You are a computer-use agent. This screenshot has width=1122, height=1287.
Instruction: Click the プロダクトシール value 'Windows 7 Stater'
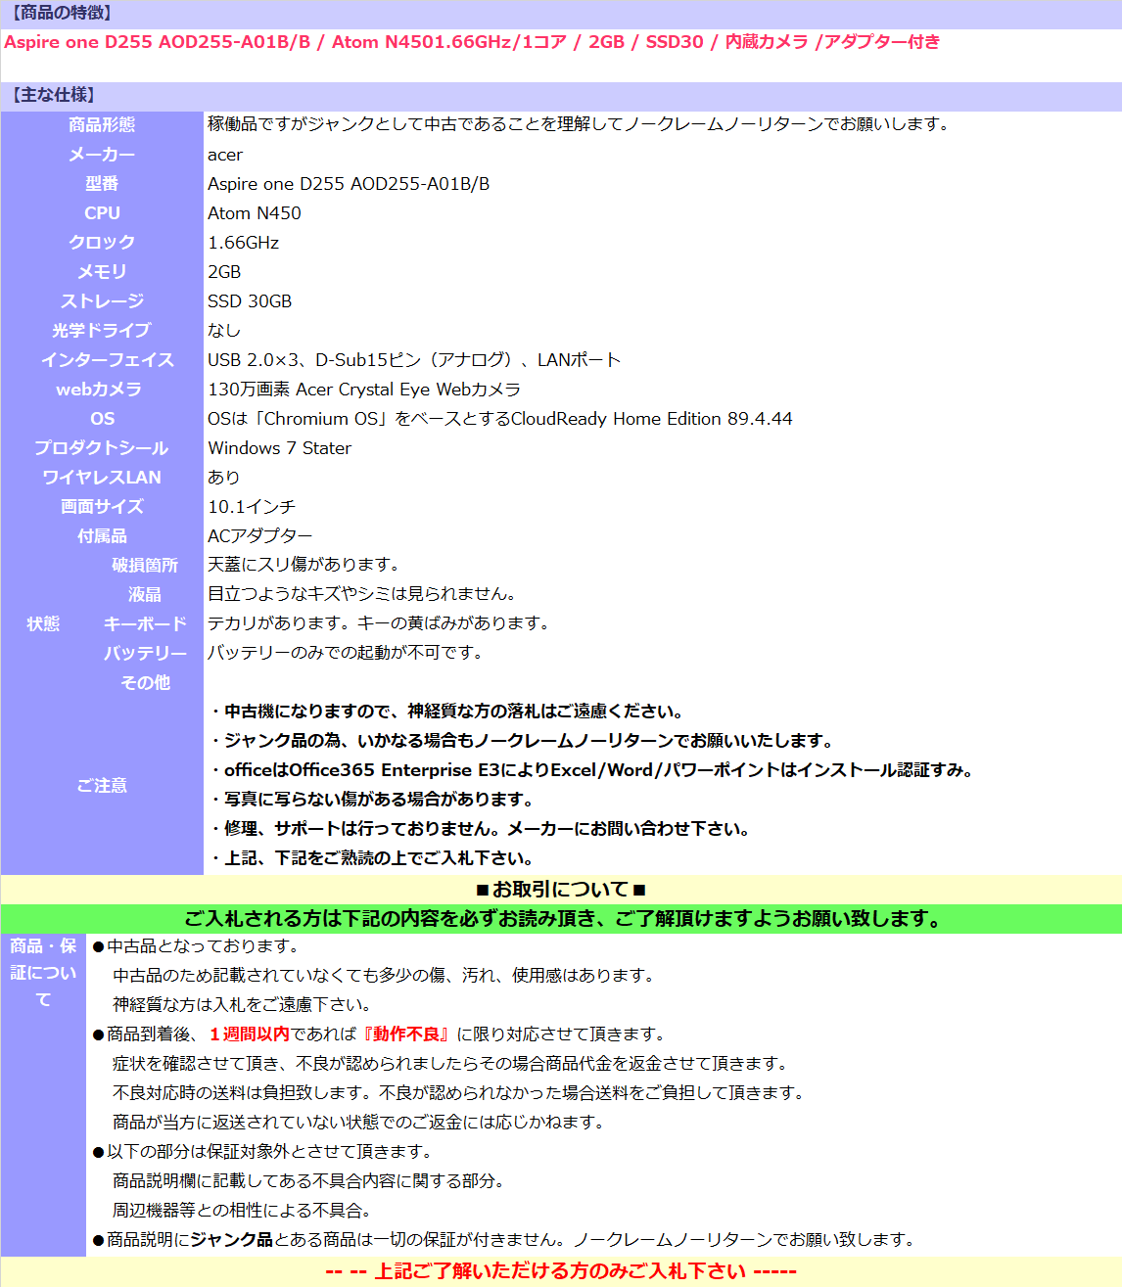point(280,448)
